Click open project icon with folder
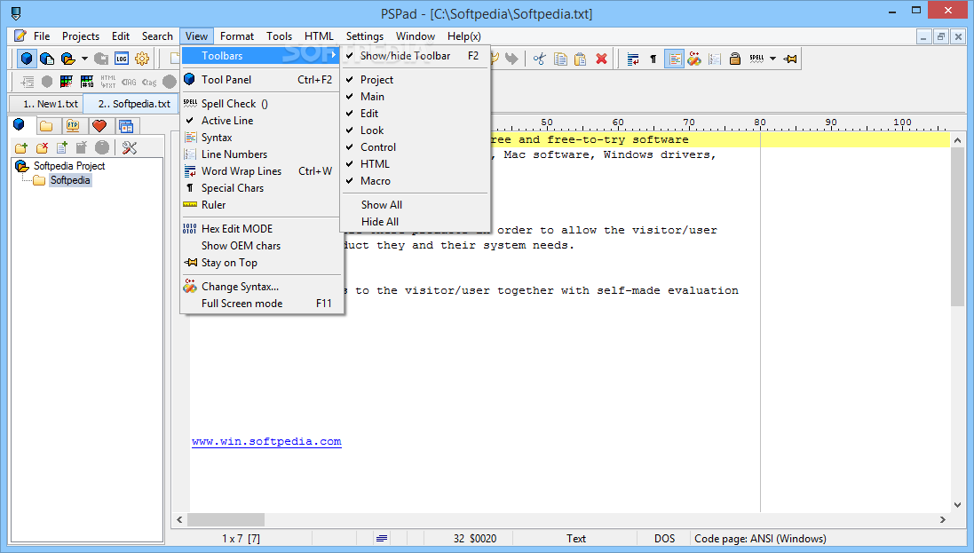The width and height of the screenshot is (974, 553). point(67,59)
